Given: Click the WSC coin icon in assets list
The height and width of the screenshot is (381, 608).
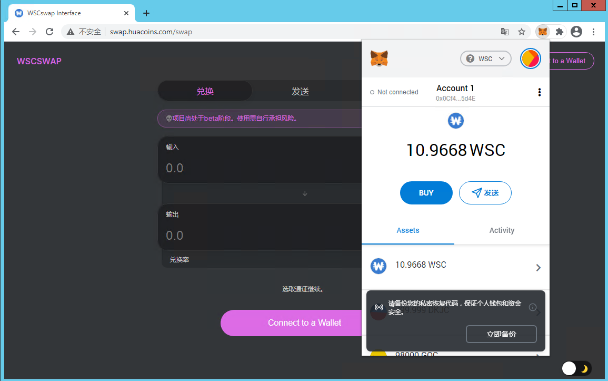Looking at the screenshot, I should pyautogui.click(x=378, y=266).
